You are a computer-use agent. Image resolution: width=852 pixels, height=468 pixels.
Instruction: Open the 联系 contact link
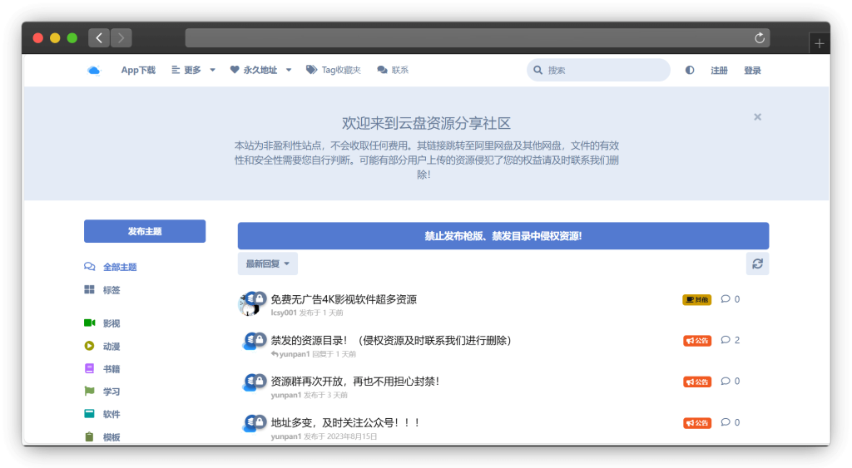click(393, 70)
